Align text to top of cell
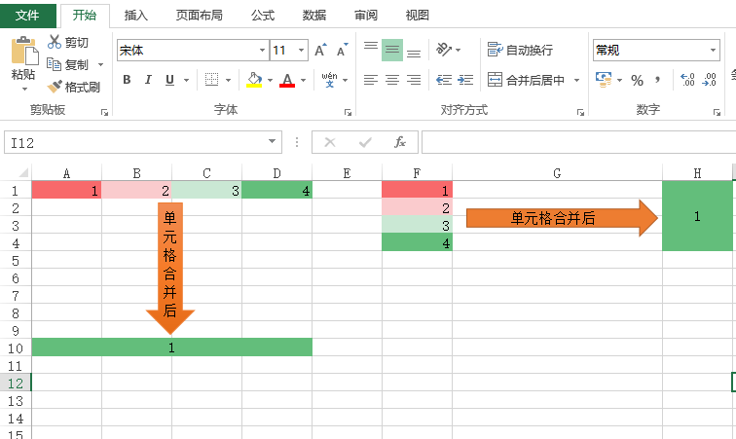Image resolution: width=736 pixels, height=439 pixels. click(371, 46)
